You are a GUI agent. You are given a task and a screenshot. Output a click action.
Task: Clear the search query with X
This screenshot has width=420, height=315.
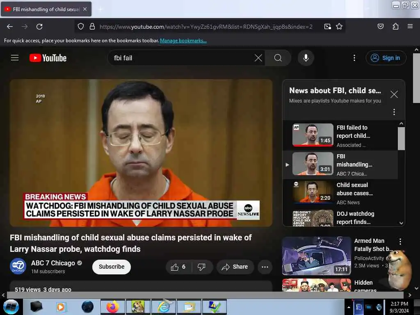pyautogui.click(x=258, y=58)
